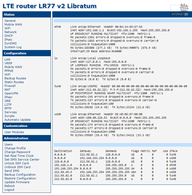The height and width of the screenshot is (195, 192).
Task: Click route destination 192.168.1.0
Action: pos(63,165)
